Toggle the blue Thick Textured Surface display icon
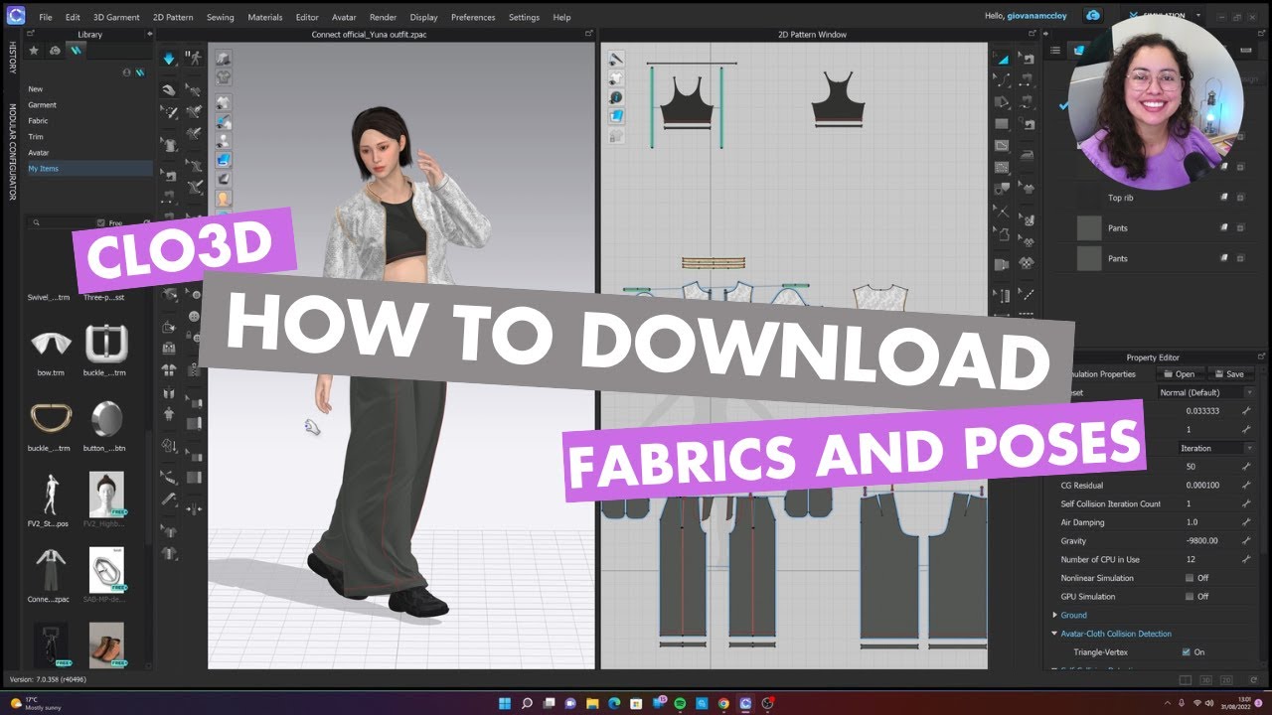The image size is (1272, 715). pyautogui.click(x=224, y=159)
